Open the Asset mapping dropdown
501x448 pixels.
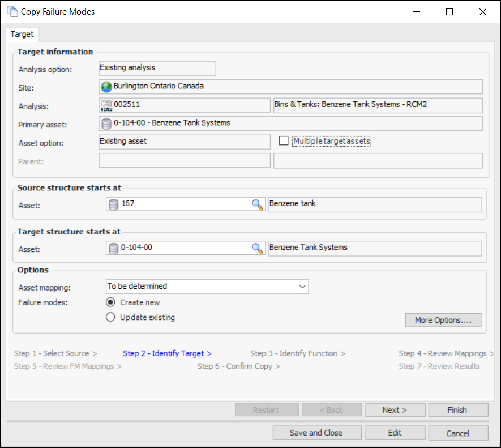[207, 287]
